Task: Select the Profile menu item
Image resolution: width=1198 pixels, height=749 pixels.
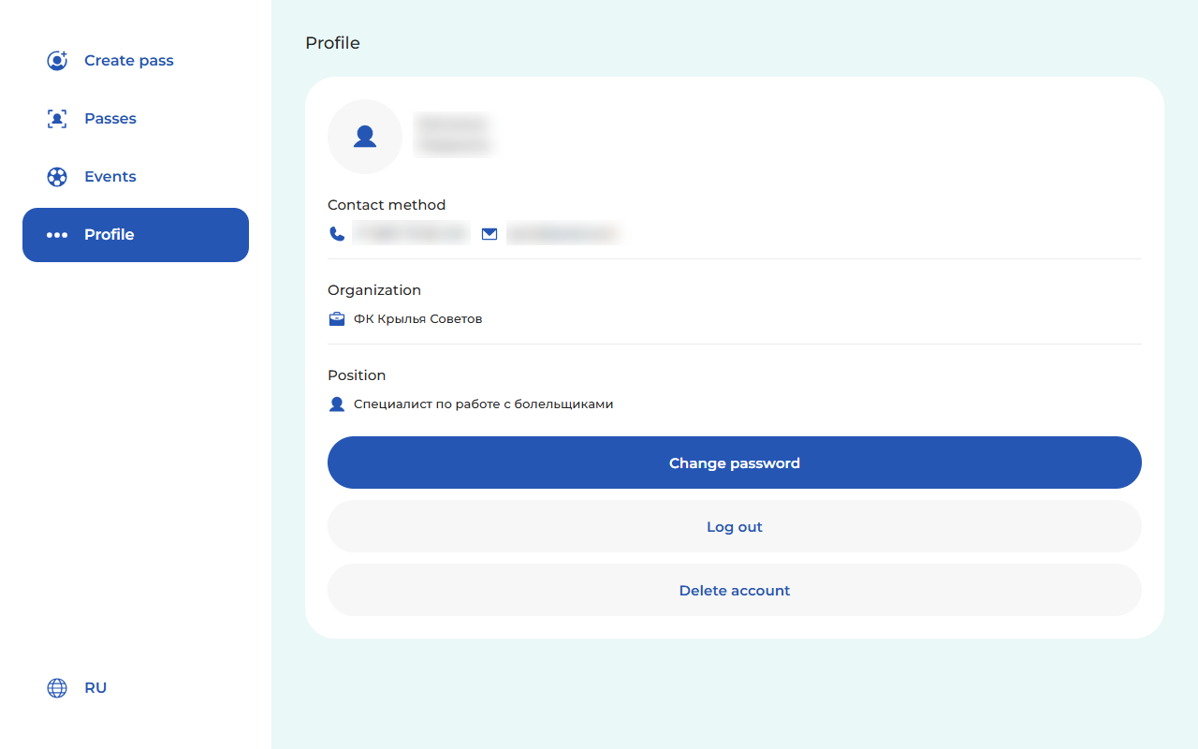Action: point(136,235)
